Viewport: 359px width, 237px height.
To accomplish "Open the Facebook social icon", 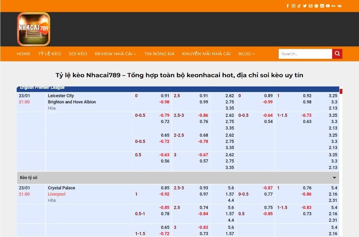I will pyautogui.click(x=288, y=6).
